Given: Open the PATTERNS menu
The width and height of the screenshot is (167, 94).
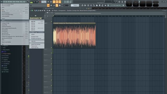Looking at the screenshot, I should pos(10,2).
